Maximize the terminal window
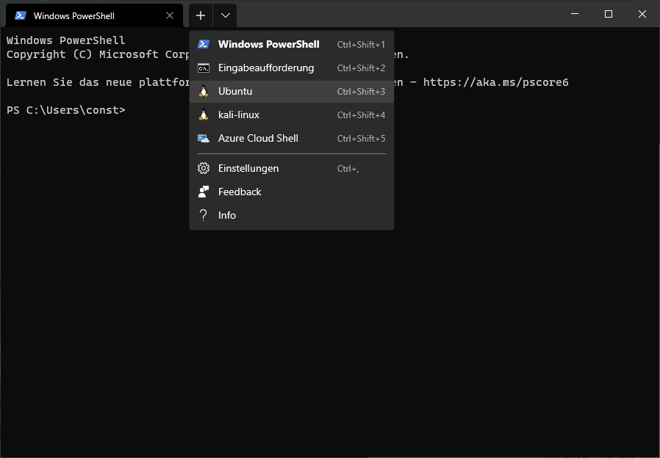The width and height of the screenshot is (660, 458). pyautogui.click(x=609, y=14)
